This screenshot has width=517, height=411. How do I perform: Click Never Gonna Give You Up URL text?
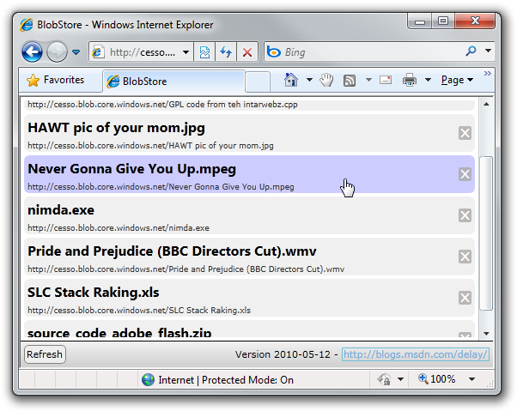(x=161, y=187)
